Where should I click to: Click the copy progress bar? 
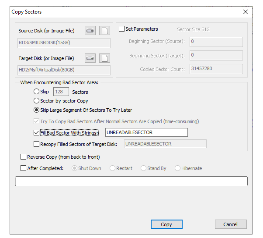pyautogui.click(x=131, y=181)
